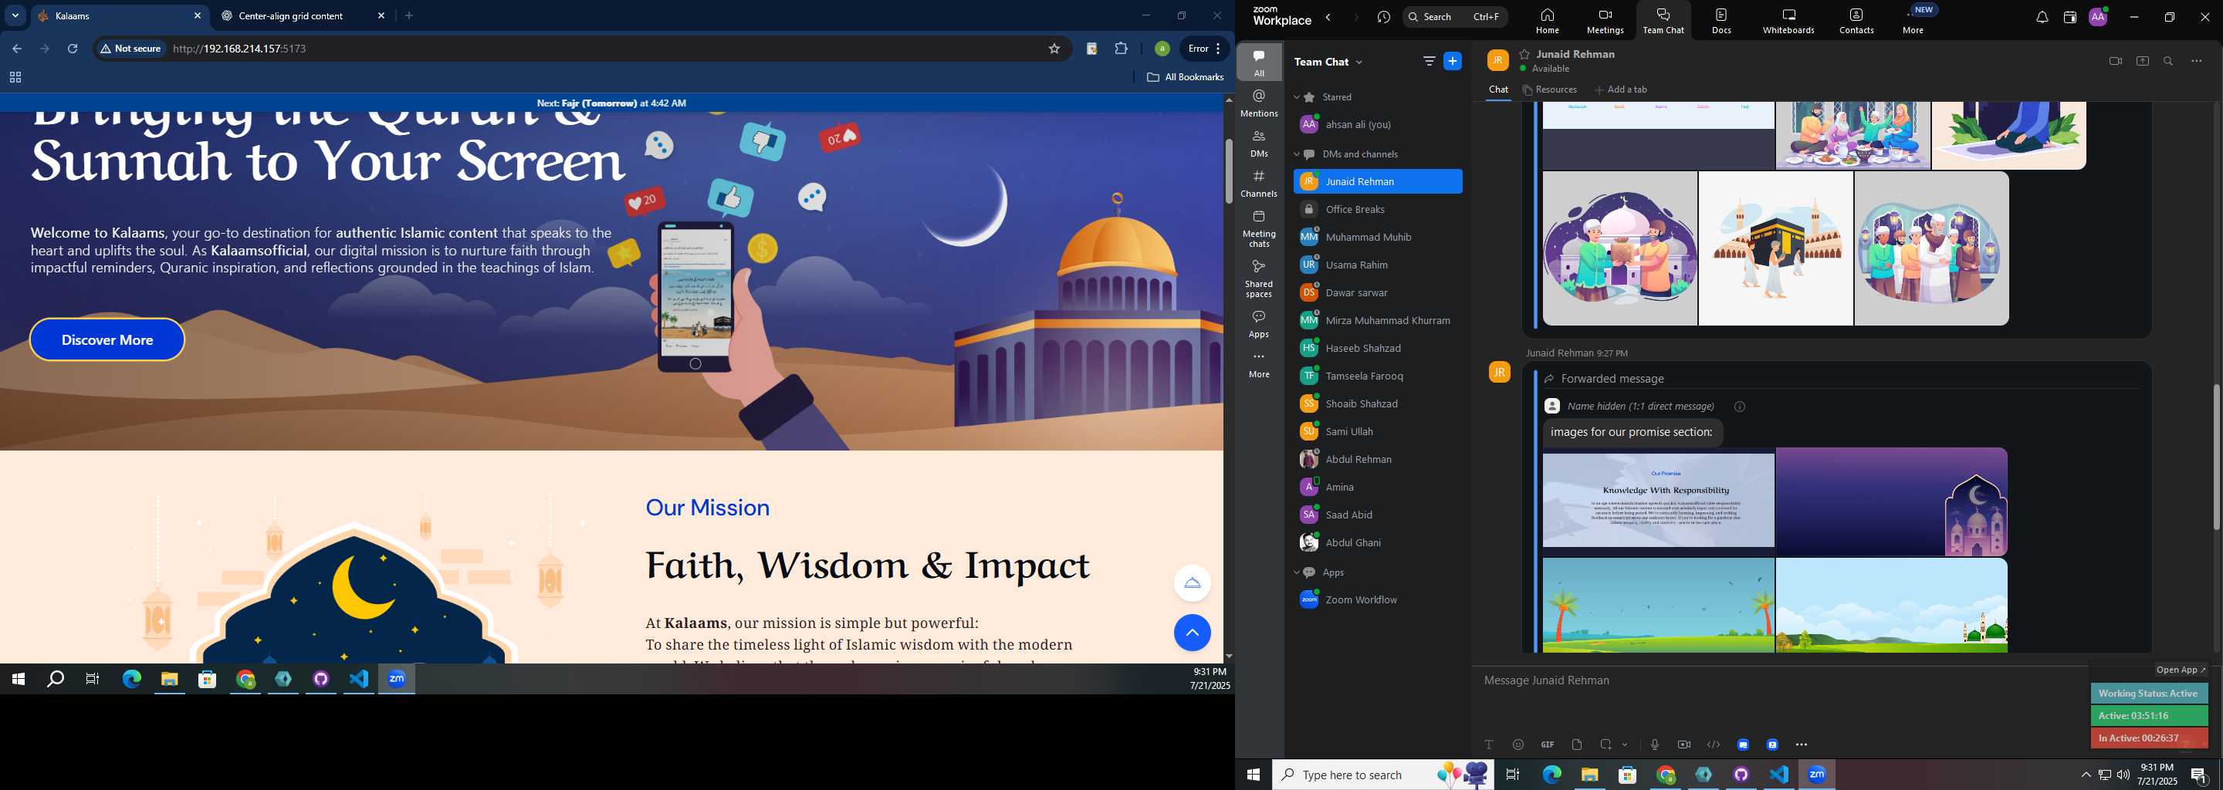Click Add a tab in chat

pos(1620,89)
